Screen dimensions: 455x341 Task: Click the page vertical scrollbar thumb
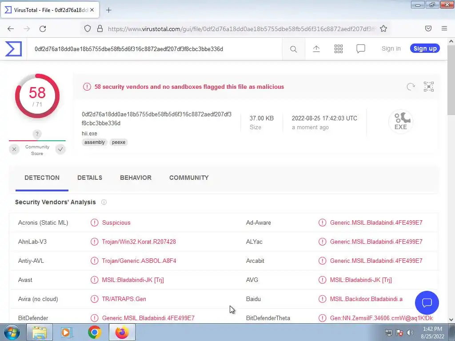tap(451, 81)
